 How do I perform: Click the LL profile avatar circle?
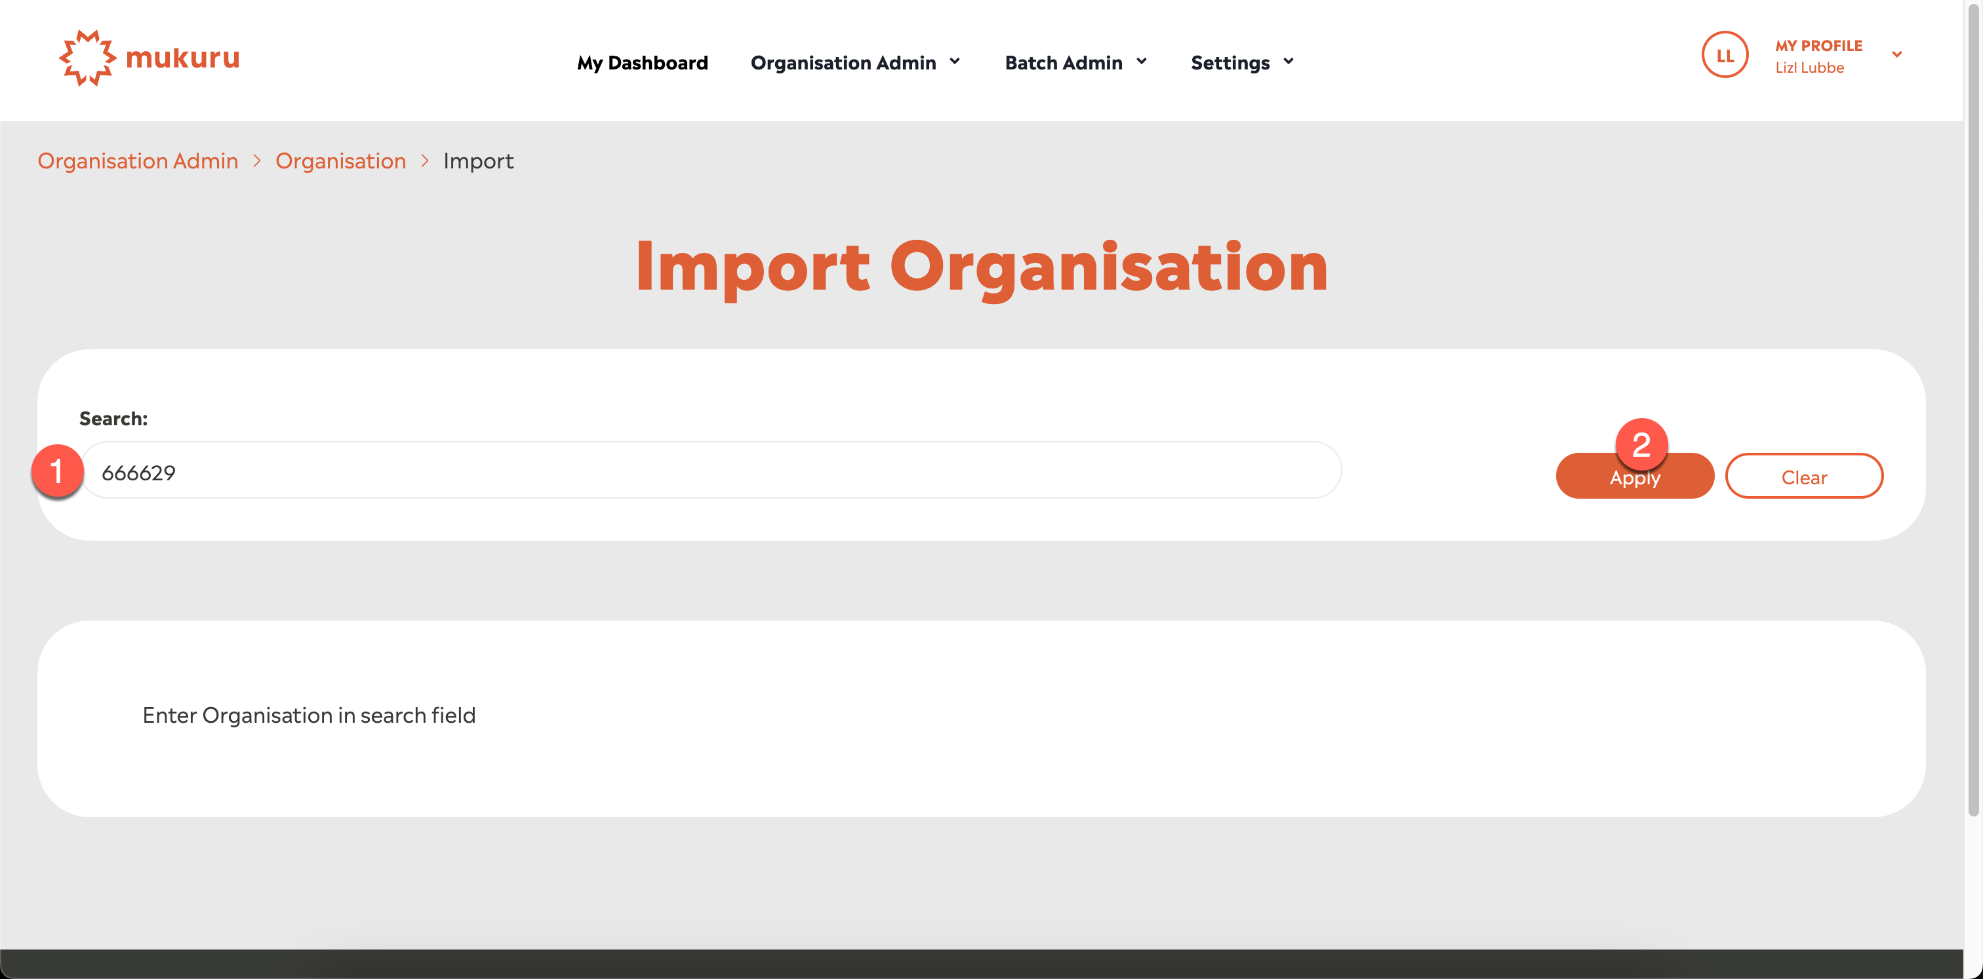click(x=1725, y=54)
